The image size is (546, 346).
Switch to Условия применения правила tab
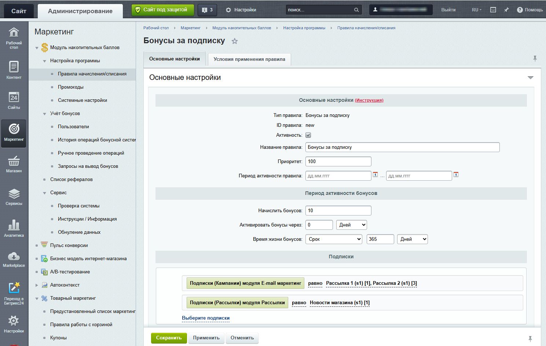[x=249, y=59]
